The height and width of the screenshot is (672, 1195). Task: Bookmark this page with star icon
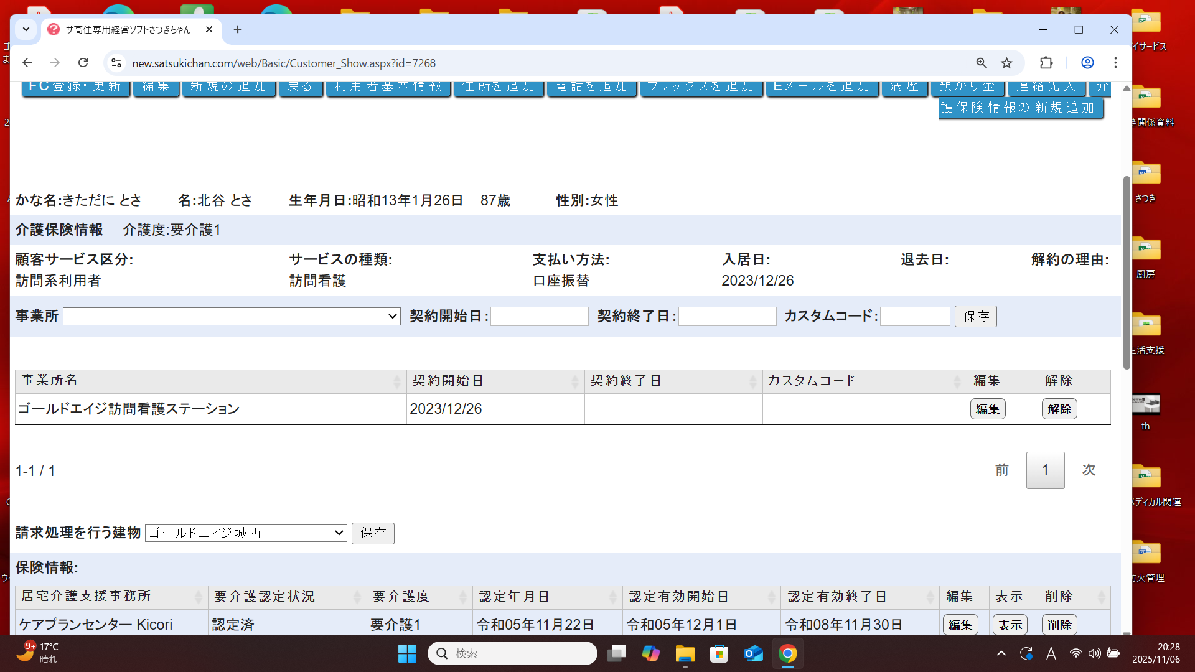(1006, 63)
